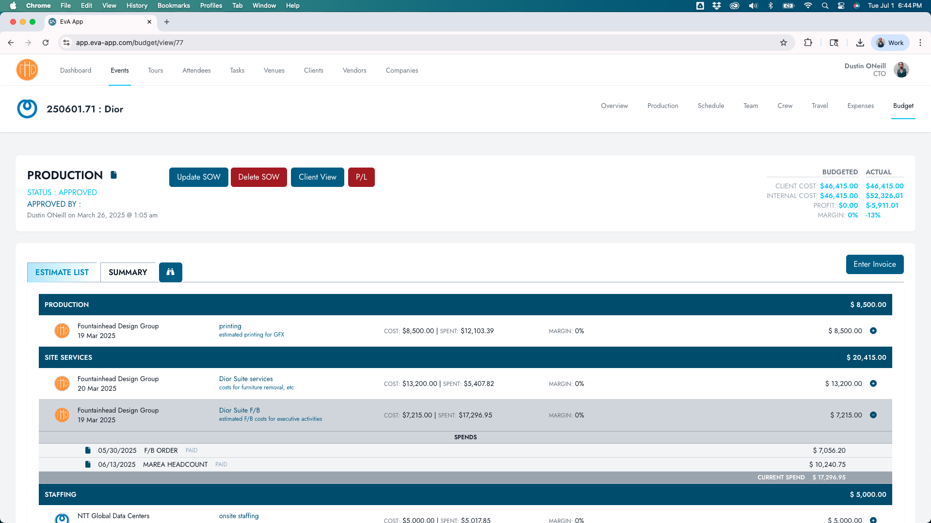The width and height of the screenshot is (931, 523).
Task: Collapse the Dior Suite F/B row minus icon
Action: tap(873, 415)
